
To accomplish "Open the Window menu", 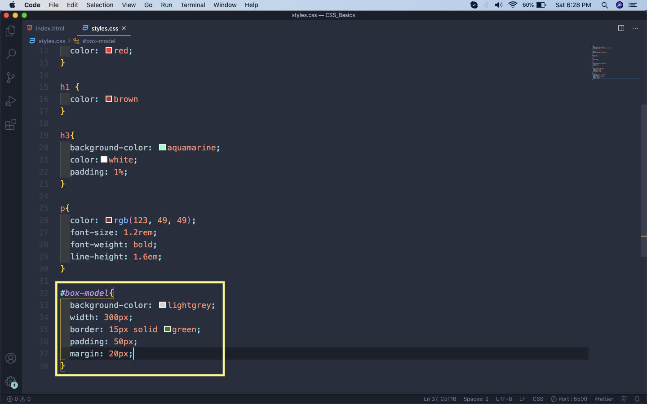I will 225,5.
